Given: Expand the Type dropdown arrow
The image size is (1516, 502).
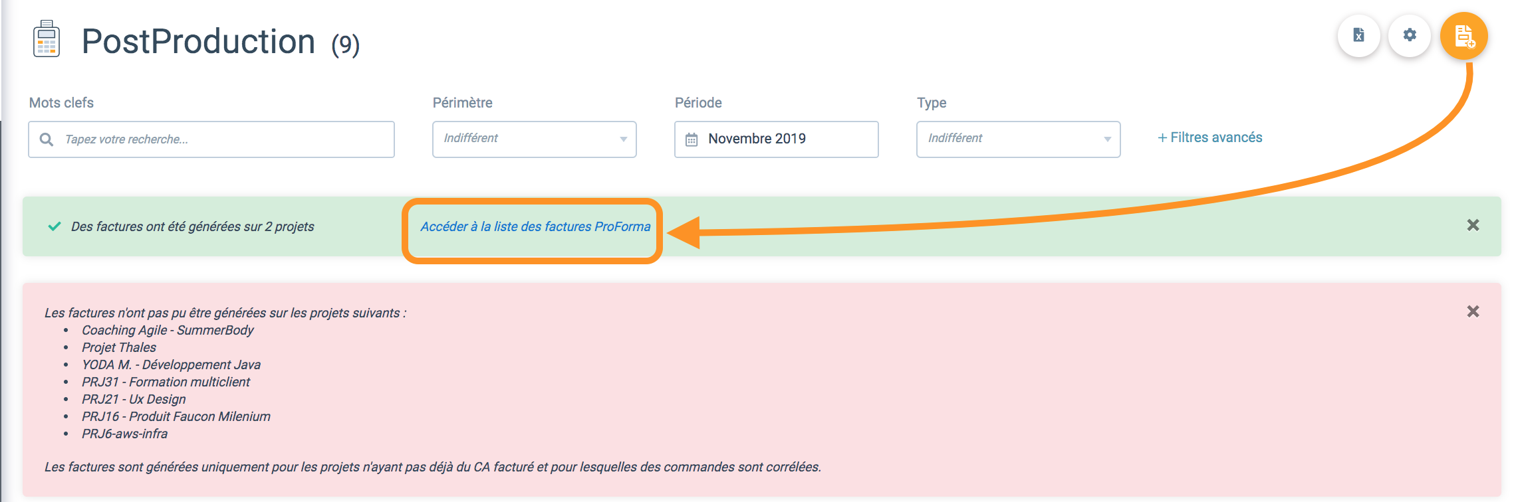Looking at the screenshot, I should [x=1107, y=139].
